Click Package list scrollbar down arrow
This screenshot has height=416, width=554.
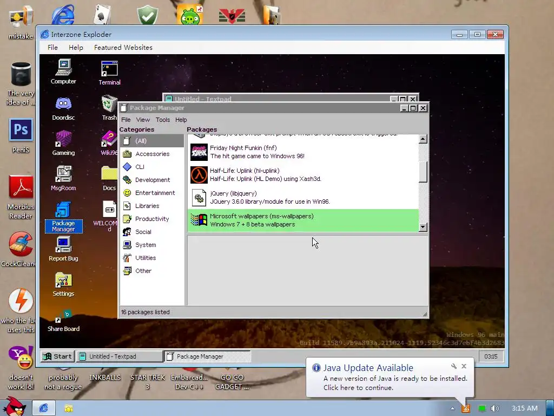click(x=423, y=227)
